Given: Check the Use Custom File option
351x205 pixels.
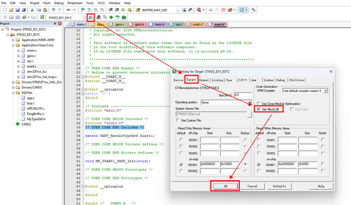Looking at the screenshot, I should tap(178, 120).
